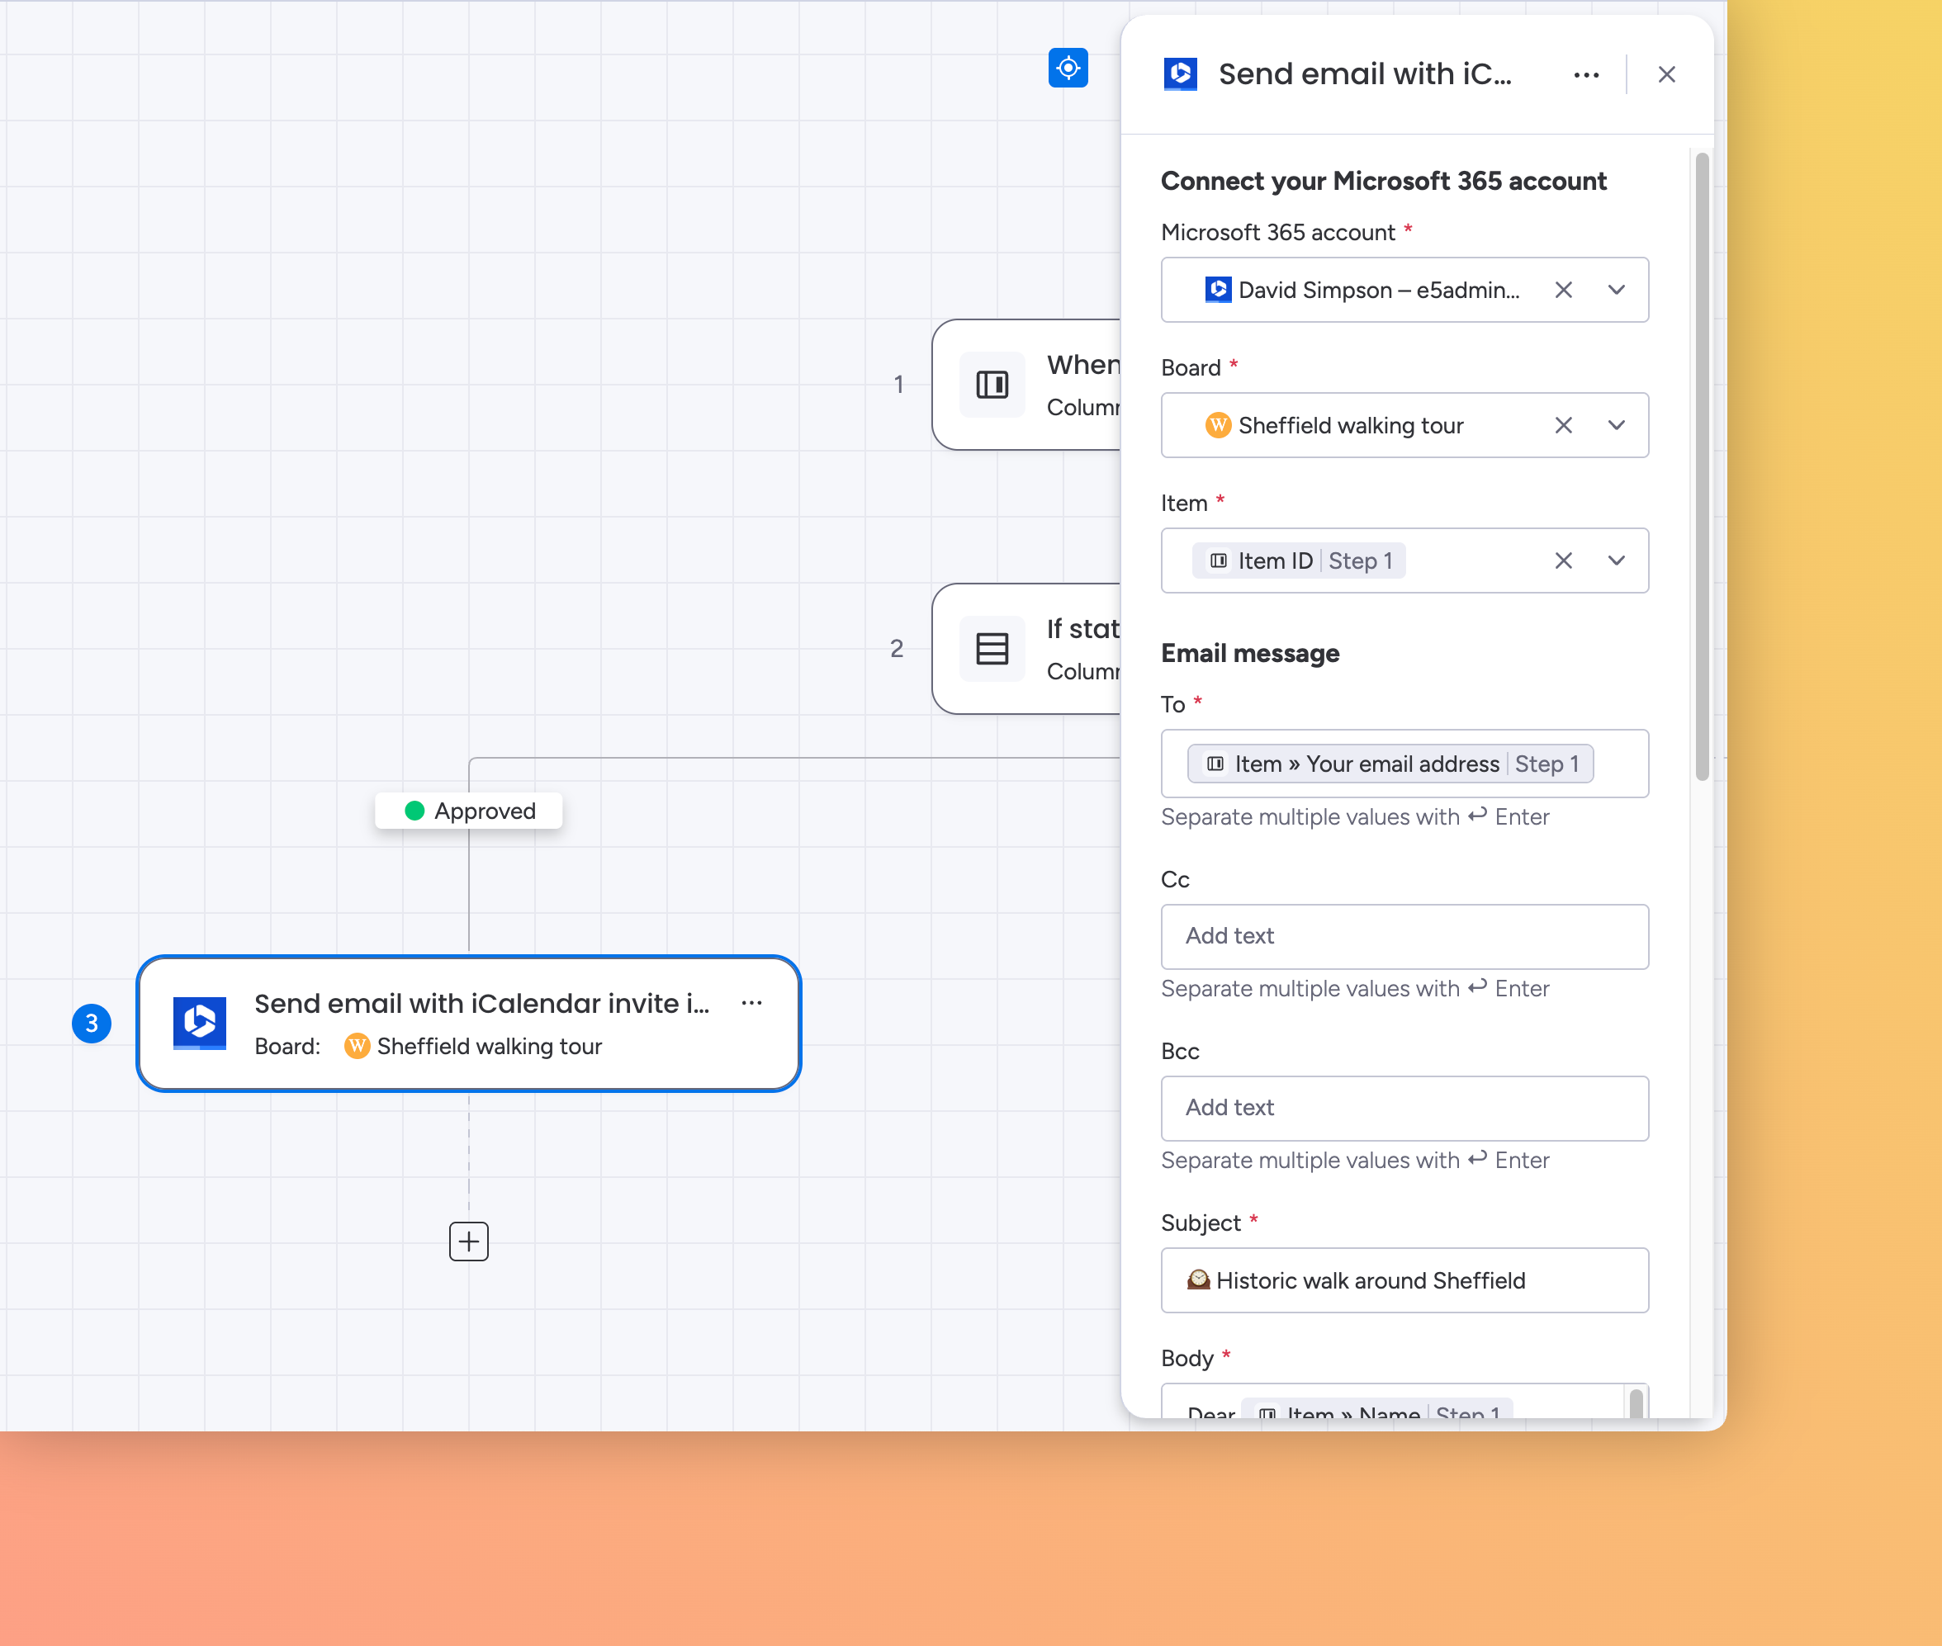Click the Connect your Microsoft 365 account heading

1383,181
